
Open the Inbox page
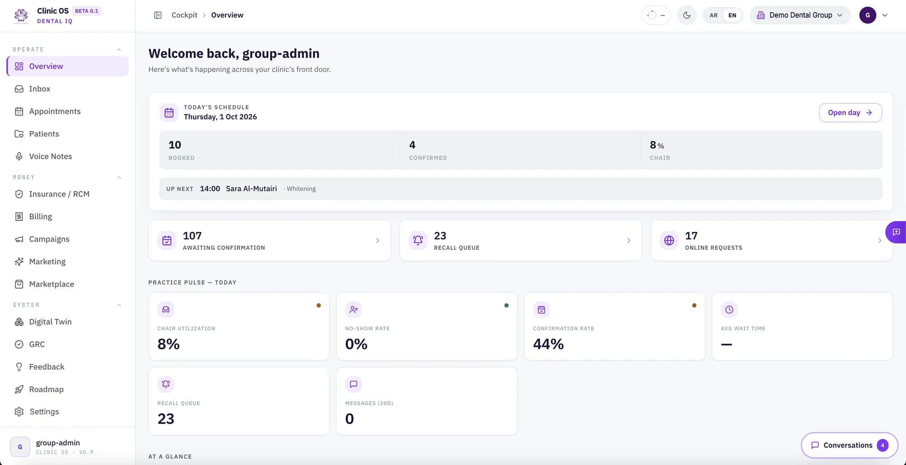point(67,89)
